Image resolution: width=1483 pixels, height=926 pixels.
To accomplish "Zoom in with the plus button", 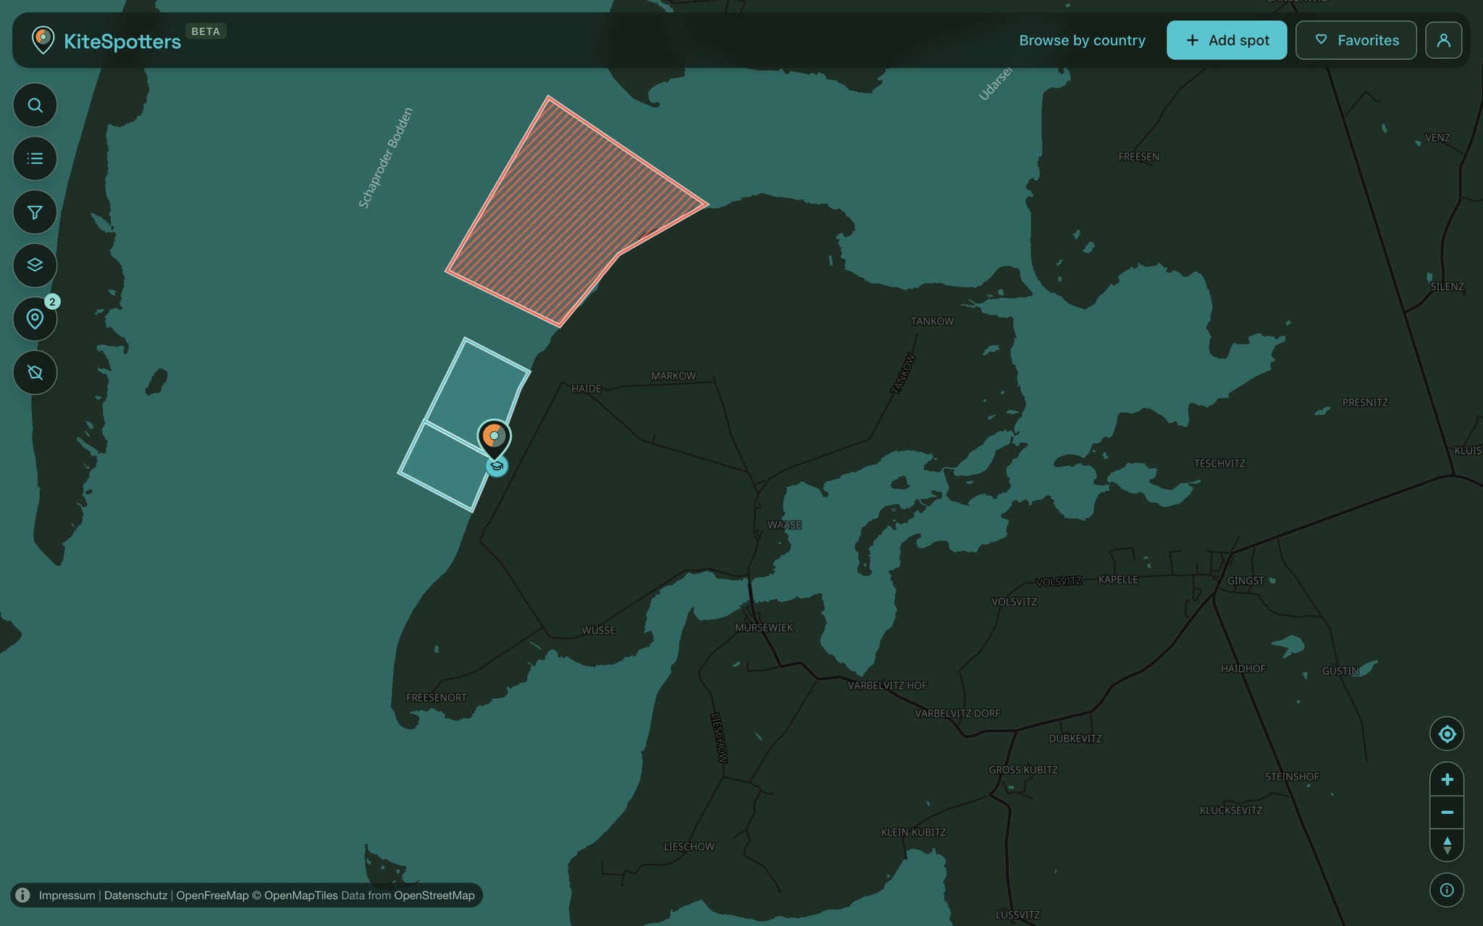I will coord(1447,779).
